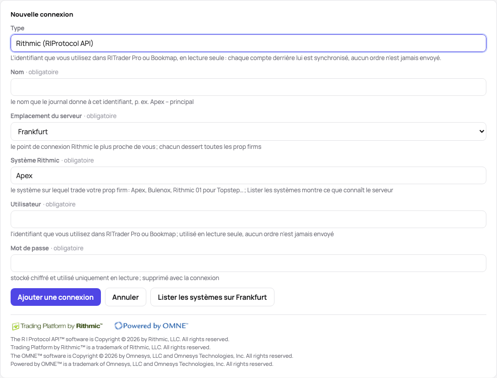
Task: Click the Frankfurt dropdown chevron arrow
Action: click(481, 132)
